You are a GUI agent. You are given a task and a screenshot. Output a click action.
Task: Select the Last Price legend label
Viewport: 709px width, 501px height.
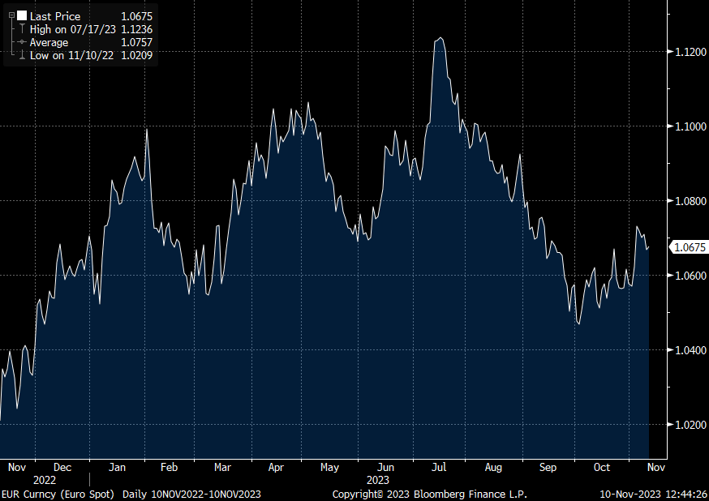55,16
